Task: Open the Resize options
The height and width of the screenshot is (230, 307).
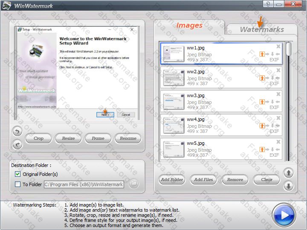Action: 68,138
